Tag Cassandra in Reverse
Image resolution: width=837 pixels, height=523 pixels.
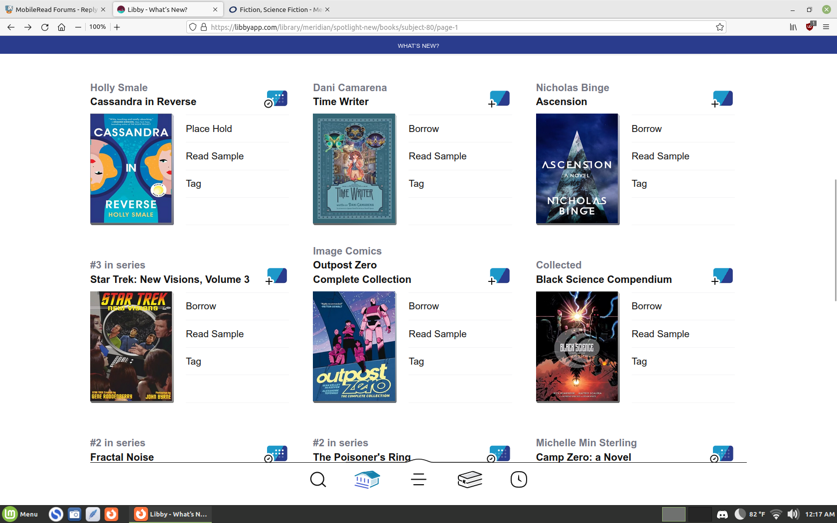click(237, 184)
